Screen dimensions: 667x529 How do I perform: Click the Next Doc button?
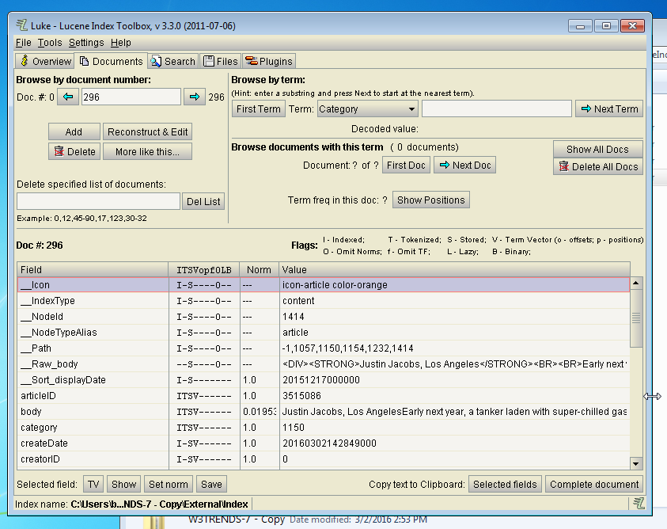click(464, 166)
